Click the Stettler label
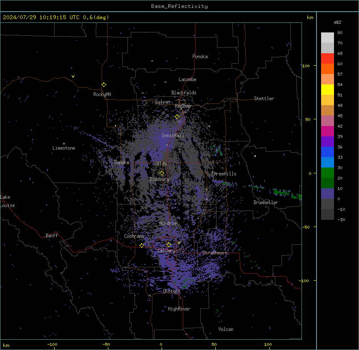 (x=264, y=99)
